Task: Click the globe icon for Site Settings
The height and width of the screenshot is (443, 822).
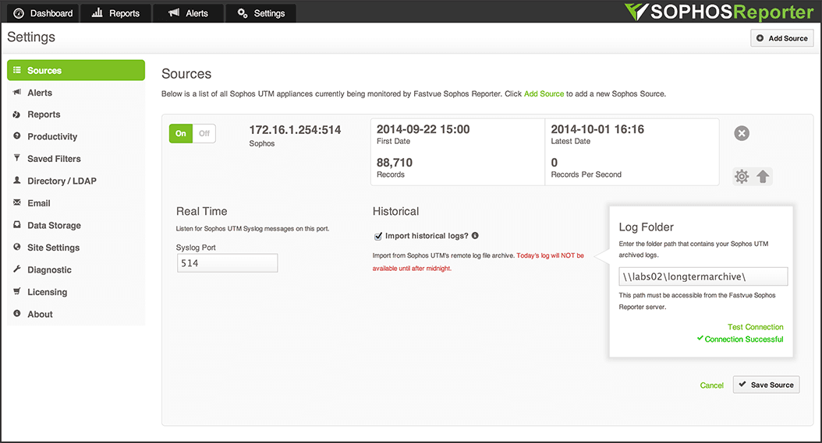Action: click(17, 247)
